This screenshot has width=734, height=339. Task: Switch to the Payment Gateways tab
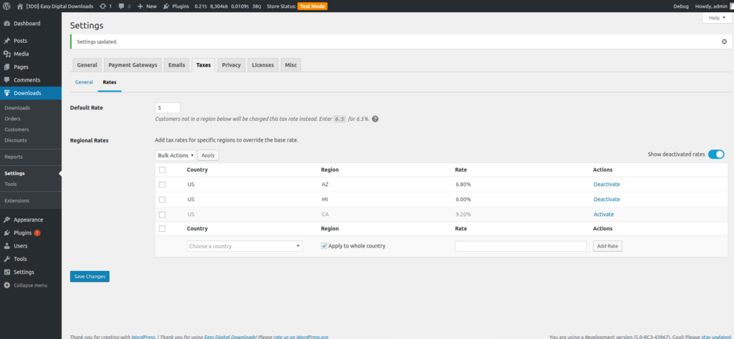click(x=133, y=65)
